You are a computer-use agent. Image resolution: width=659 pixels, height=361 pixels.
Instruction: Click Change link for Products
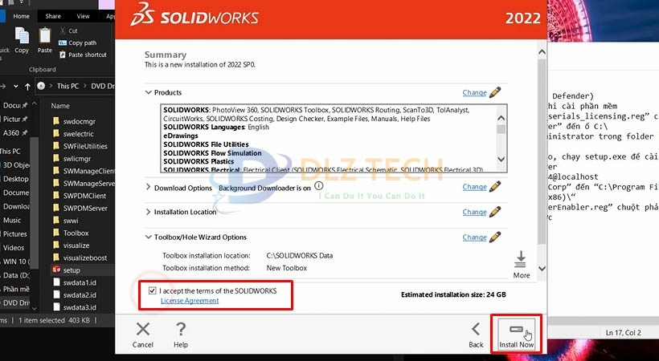(x=474, y=92)
